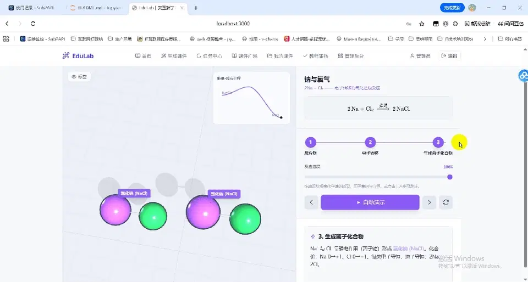Click the 自动演示 play button

(370, 202)
